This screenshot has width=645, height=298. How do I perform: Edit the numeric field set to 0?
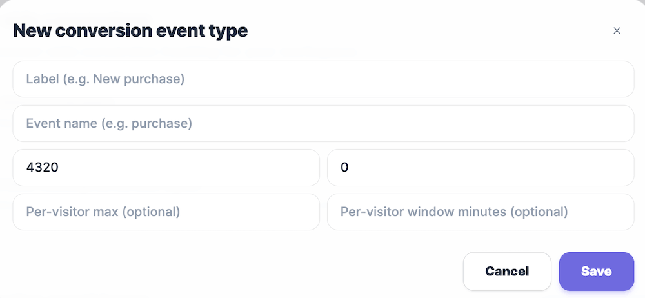pyautogui.click(x=481, y=168)
